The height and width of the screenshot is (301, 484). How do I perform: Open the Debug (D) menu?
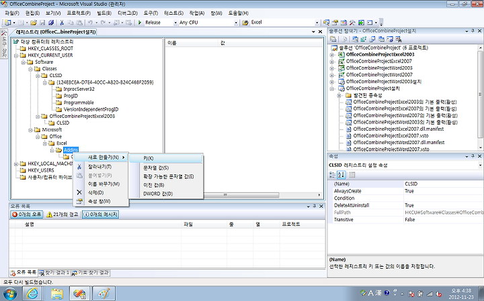(x=128, y=13)
